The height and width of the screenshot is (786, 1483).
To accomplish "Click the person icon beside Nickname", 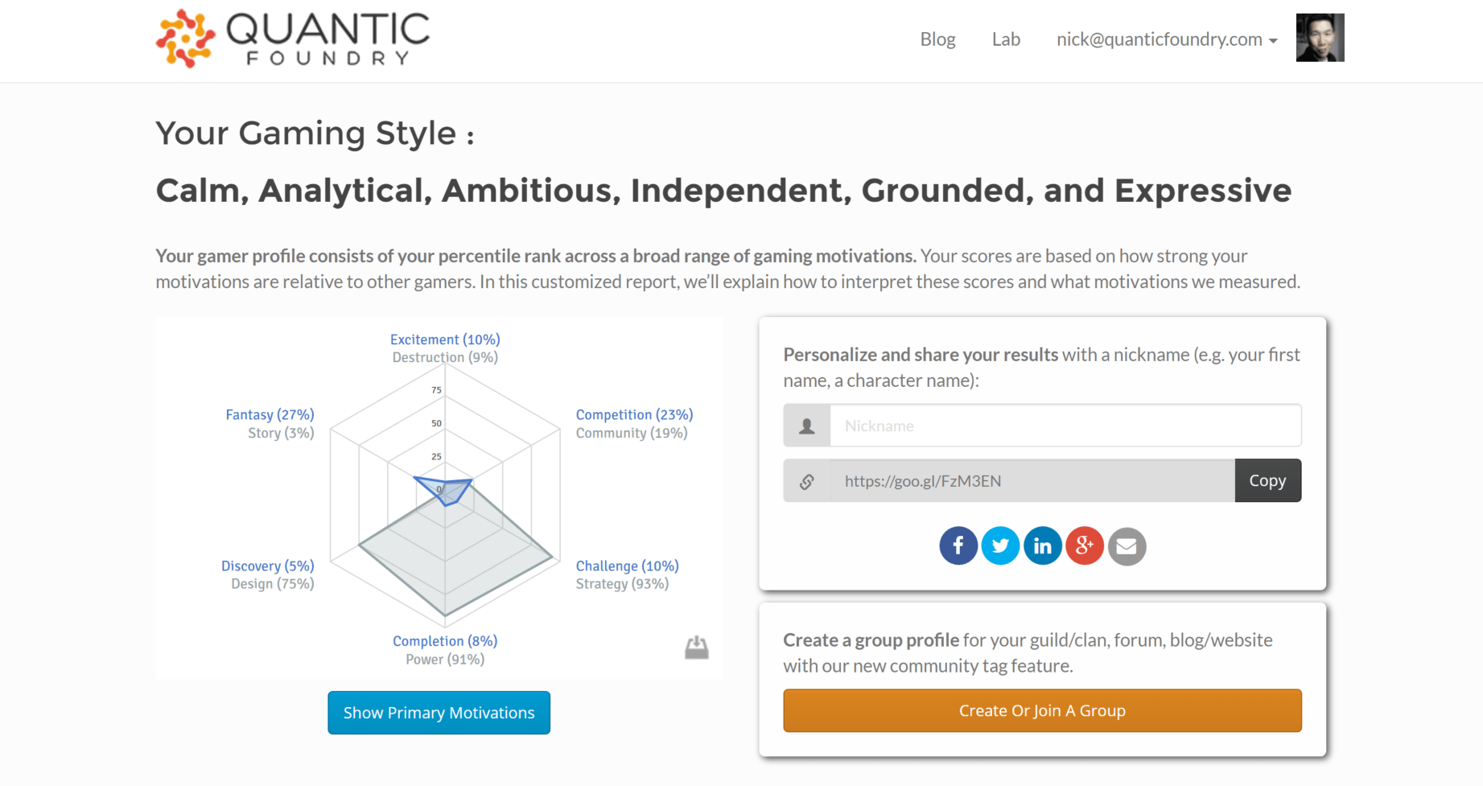I will (807, 426).
